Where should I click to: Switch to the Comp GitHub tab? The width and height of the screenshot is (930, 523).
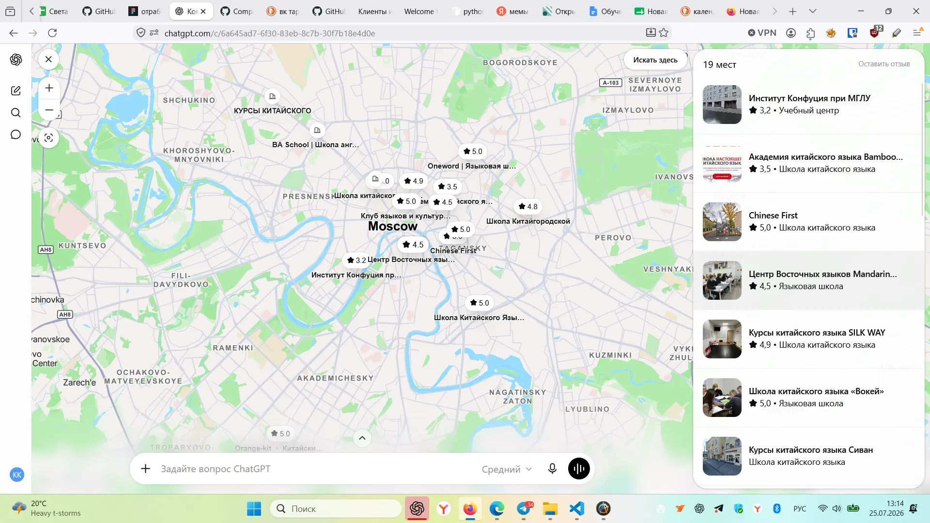coord(236,11)
